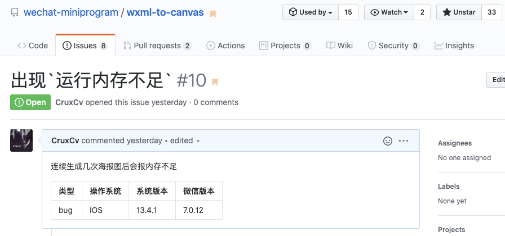The image size is (505, 236).
Task: Switch to the Code tab
Action: 33,46
